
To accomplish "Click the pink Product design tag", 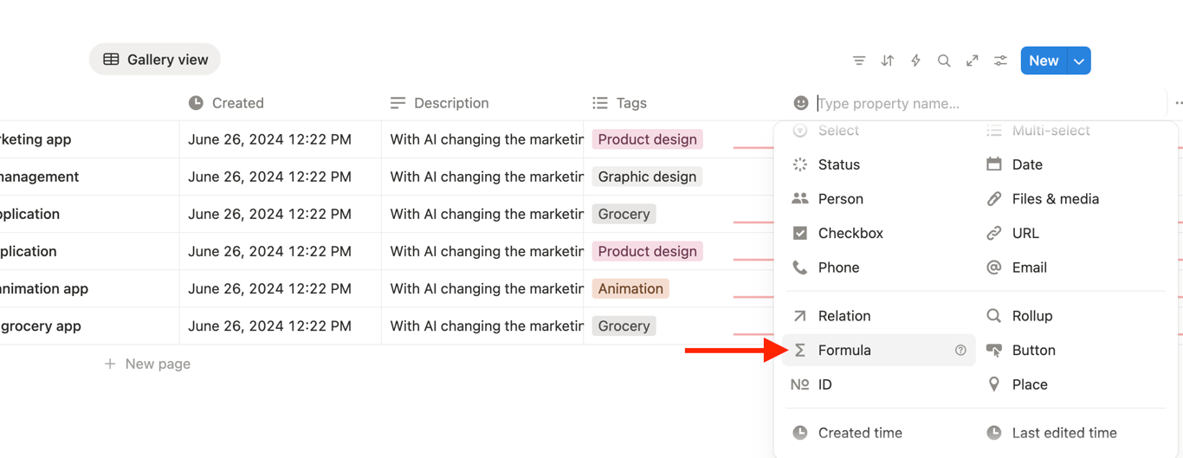I will pyautogui.click(x=647, y=139).
